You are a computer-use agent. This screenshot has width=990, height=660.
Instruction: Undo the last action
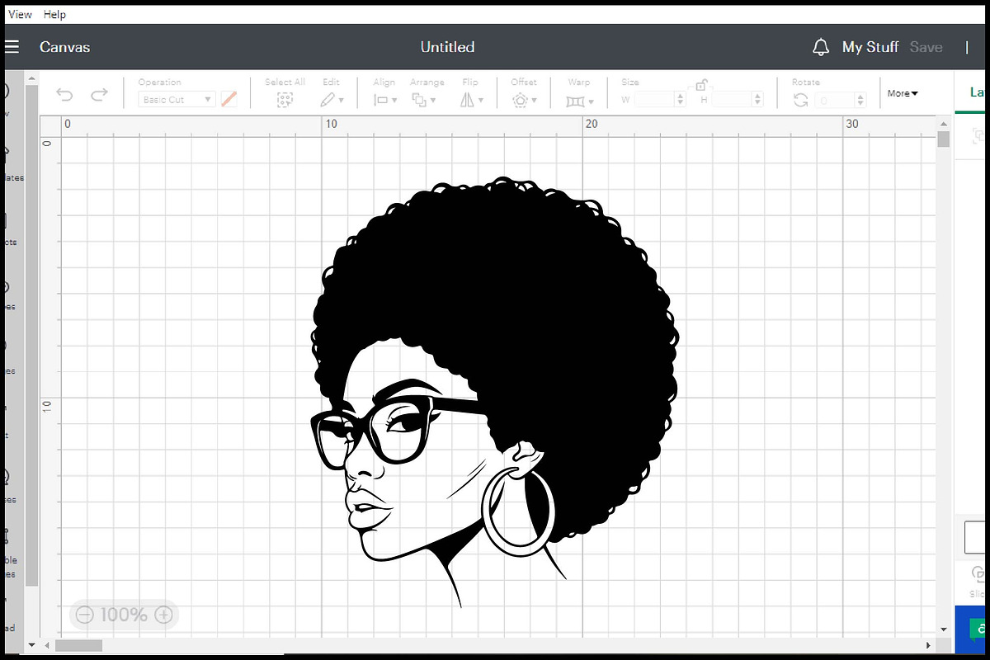tap(64, 94)
